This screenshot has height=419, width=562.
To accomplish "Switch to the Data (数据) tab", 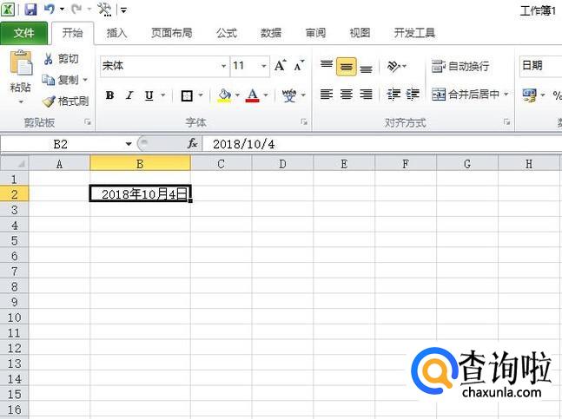I will pyautogui.click(x=271, y=33).
